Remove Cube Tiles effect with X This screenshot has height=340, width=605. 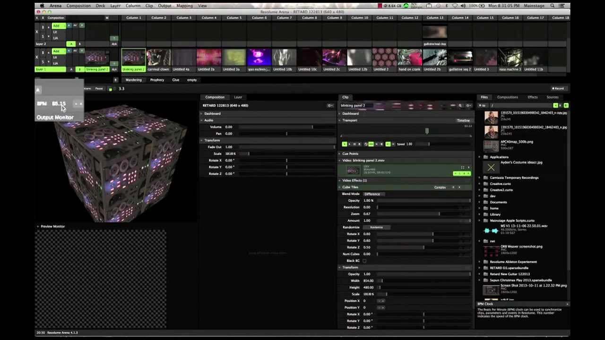coord(459,187)
